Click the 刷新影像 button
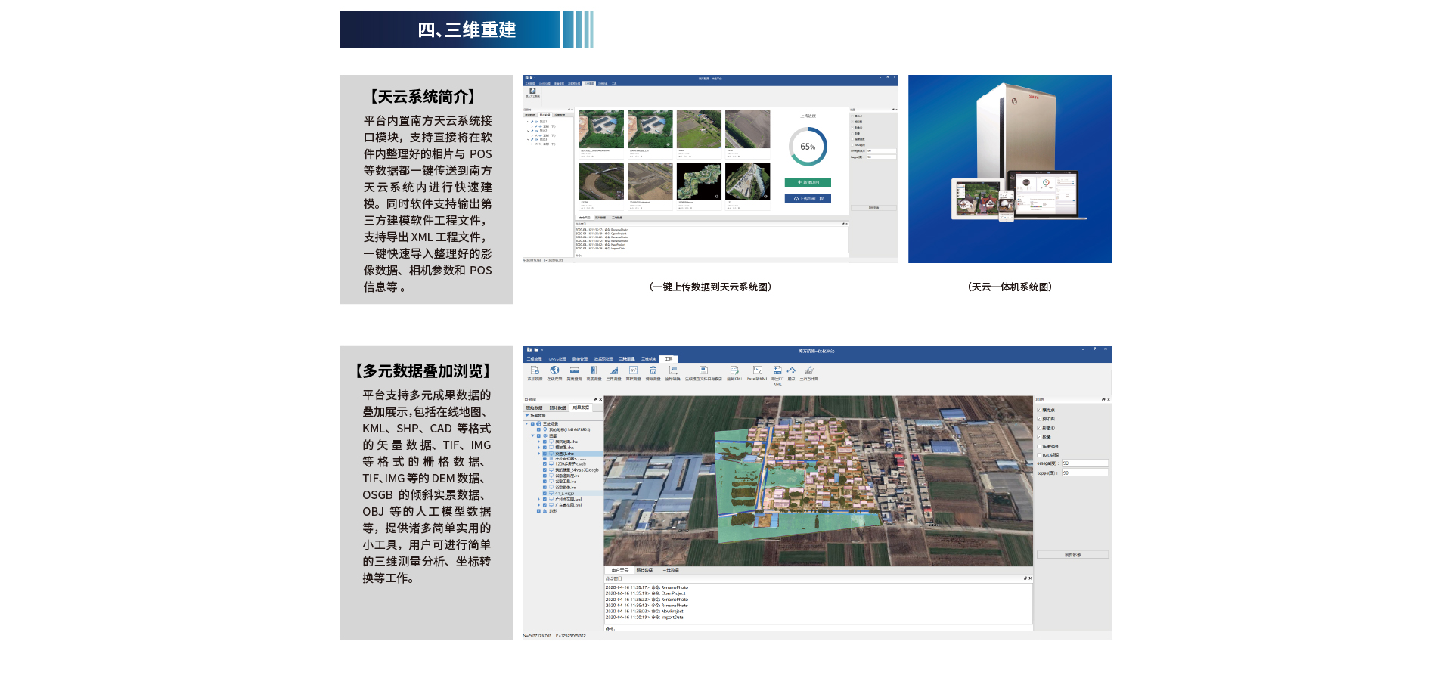Image resolution: width=1452 pixels, height=688 pixels. (1072, 555)
